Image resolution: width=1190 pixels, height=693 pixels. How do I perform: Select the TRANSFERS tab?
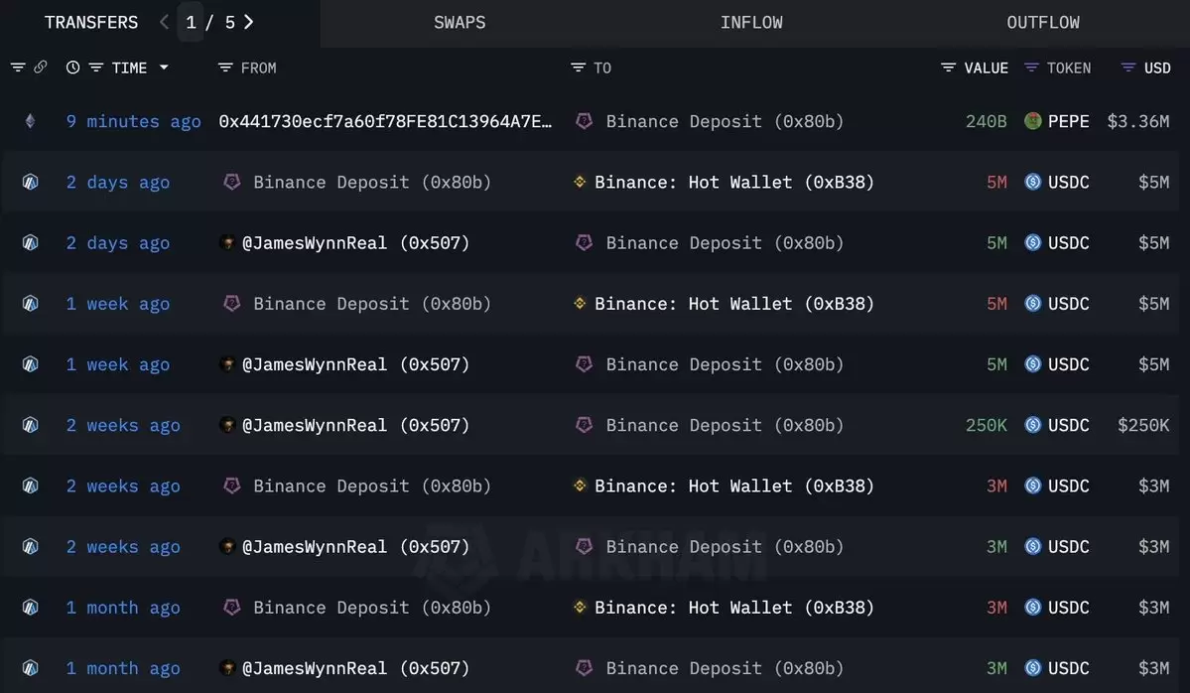pyautogui.click(x=91, y=23)
